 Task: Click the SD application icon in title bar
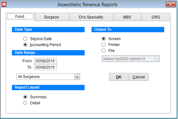(4, 4)
